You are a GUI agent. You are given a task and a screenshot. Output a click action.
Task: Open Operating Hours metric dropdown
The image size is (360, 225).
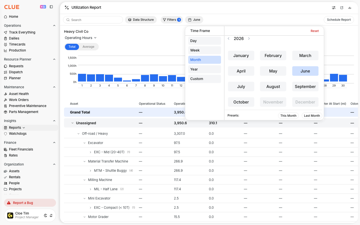pos(80,38)
